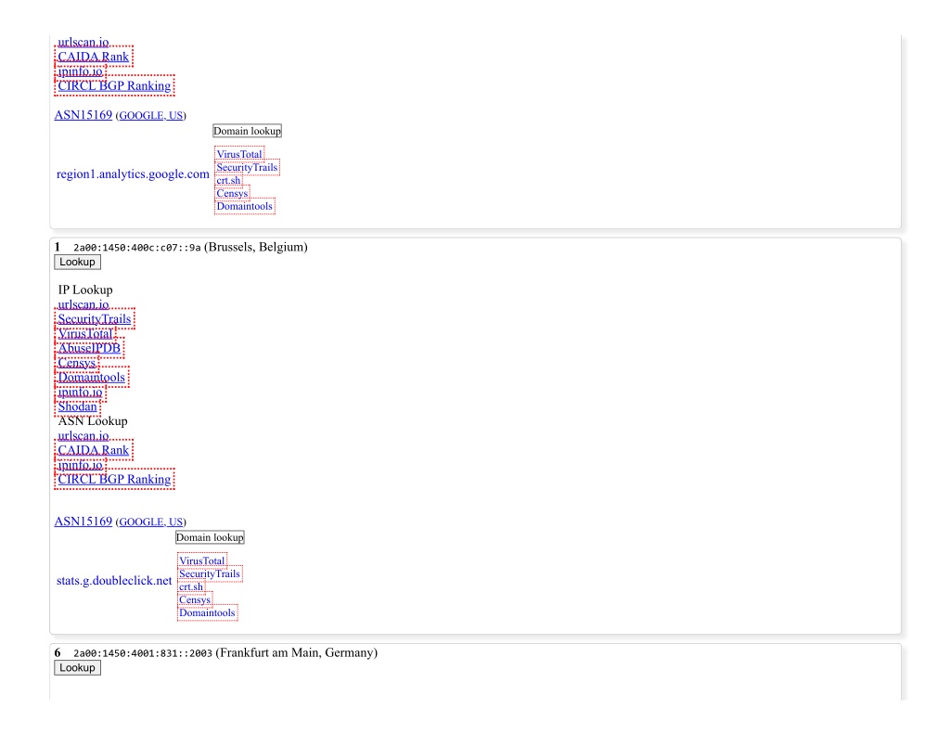Click ipinfo.io link in the region1.analytics.google.com card
Image resolution: width=950 pixels, height=734 pixels.
(x=80, y=71)
